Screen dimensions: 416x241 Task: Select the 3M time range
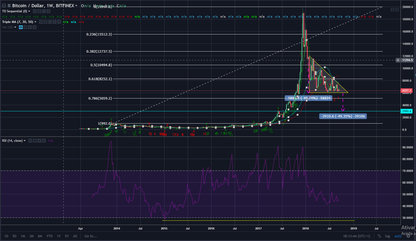point(32,236)
